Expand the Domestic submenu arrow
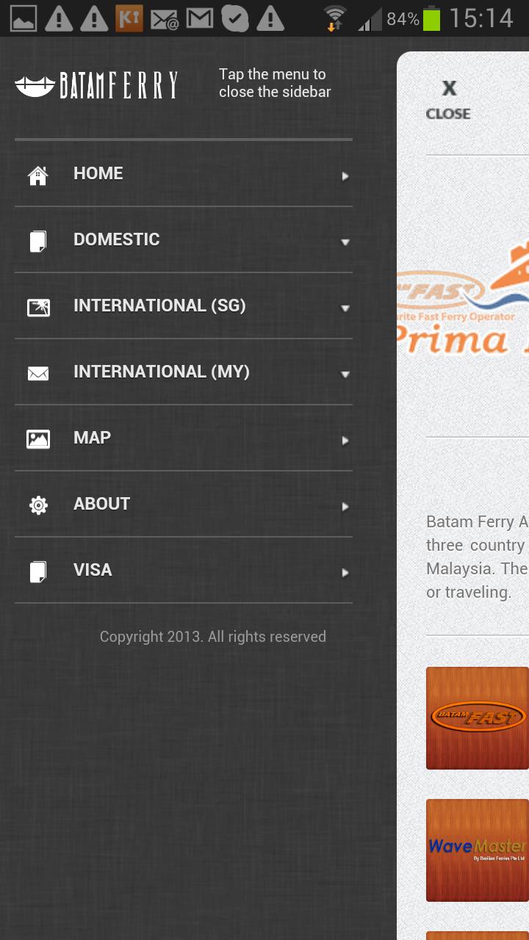Screen dimensions: 529x940 click(345, 242)
